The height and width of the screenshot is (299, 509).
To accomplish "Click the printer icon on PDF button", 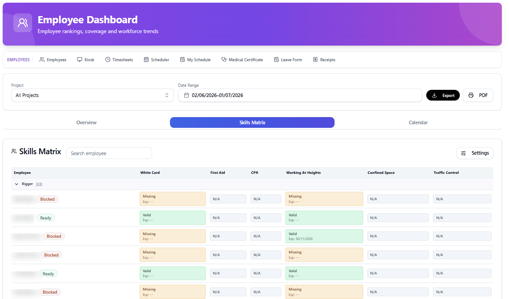I will (x=471, y=95).
